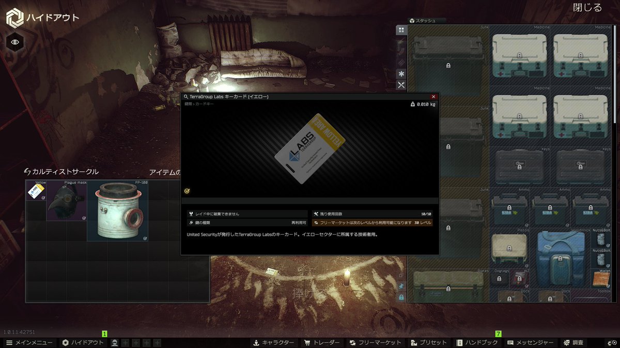Open 調査 survey button

click(573, 342)
